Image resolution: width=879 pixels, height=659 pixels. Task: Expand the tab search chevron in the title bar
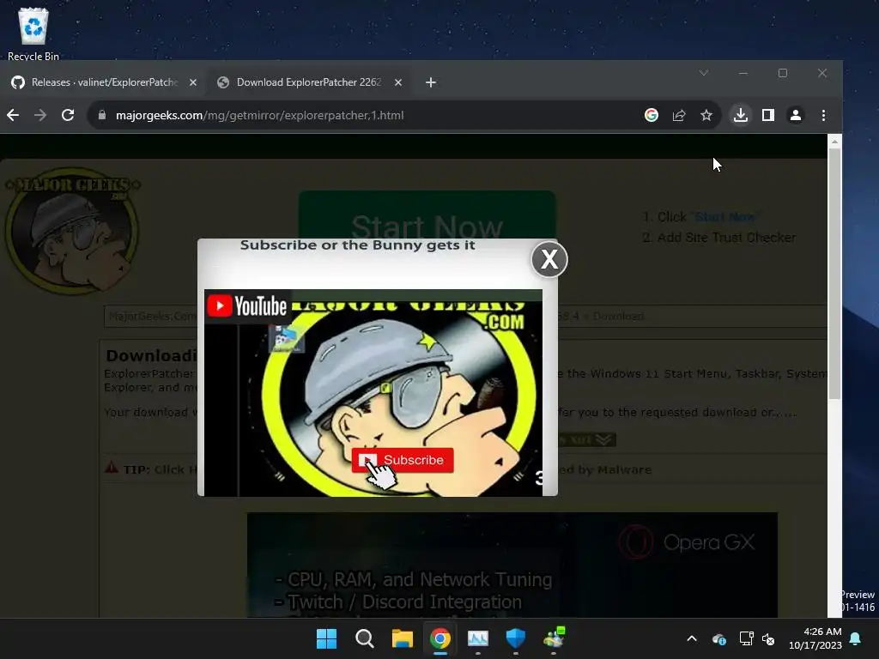[x=704, y=73]
